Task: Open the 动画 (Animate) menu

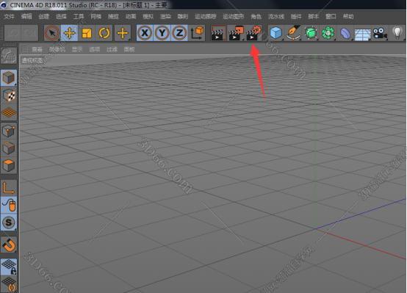Action: point(131,16)
